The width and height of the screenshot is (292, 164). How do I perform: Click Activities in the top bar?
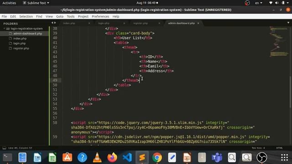click(x=9, y=3)
